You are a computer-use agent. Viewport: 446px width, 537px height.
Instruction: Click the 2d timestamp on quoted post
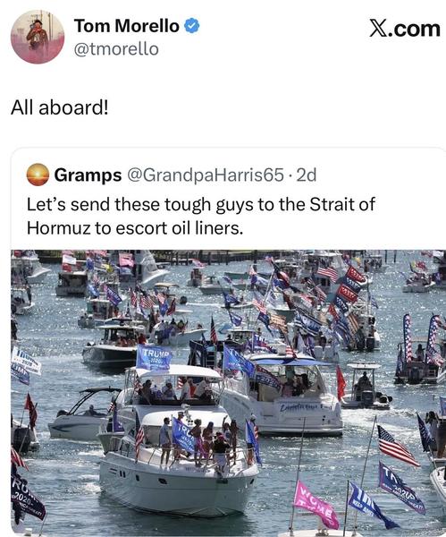pos(307,175)
